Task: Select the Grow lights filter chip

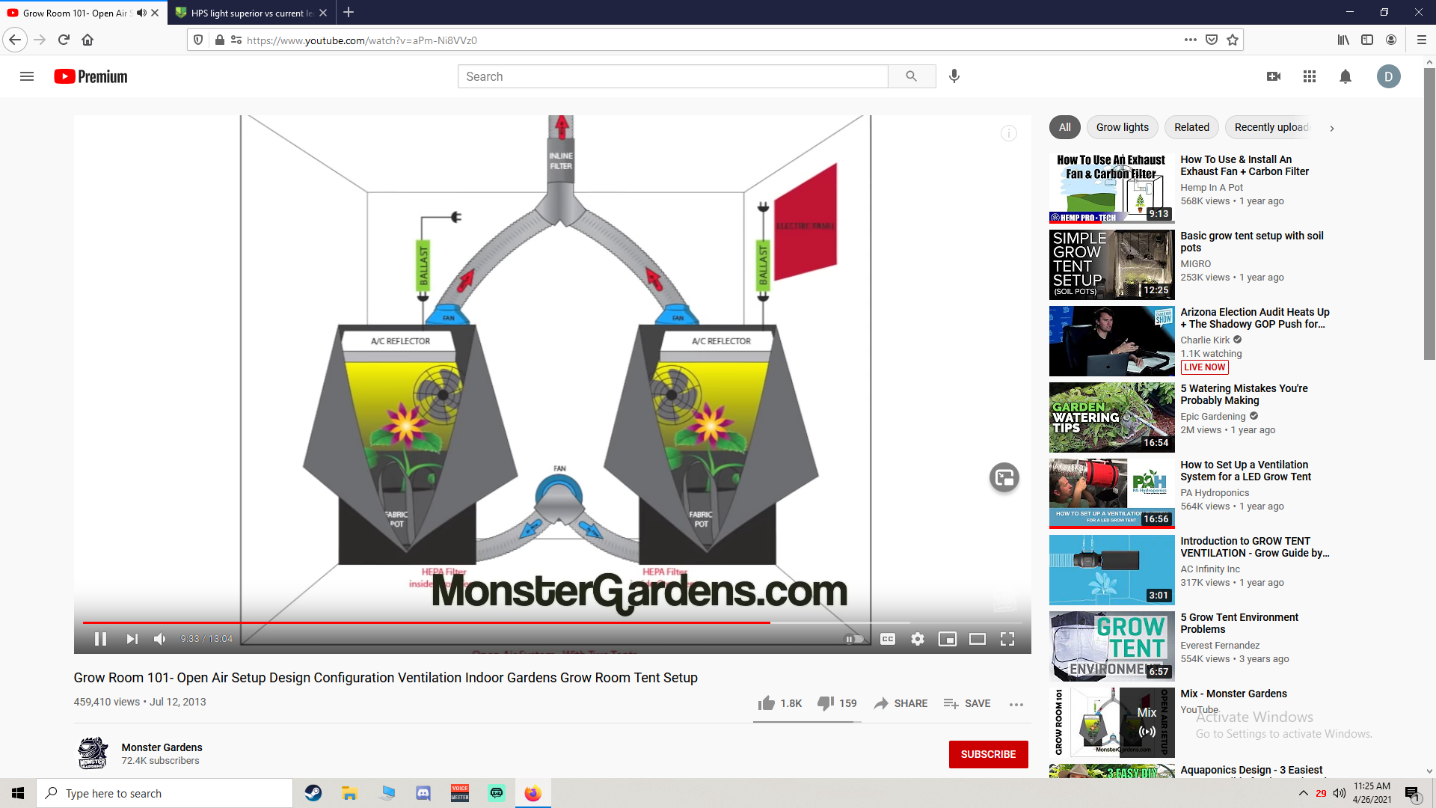Action: (x=1122, y=127)
